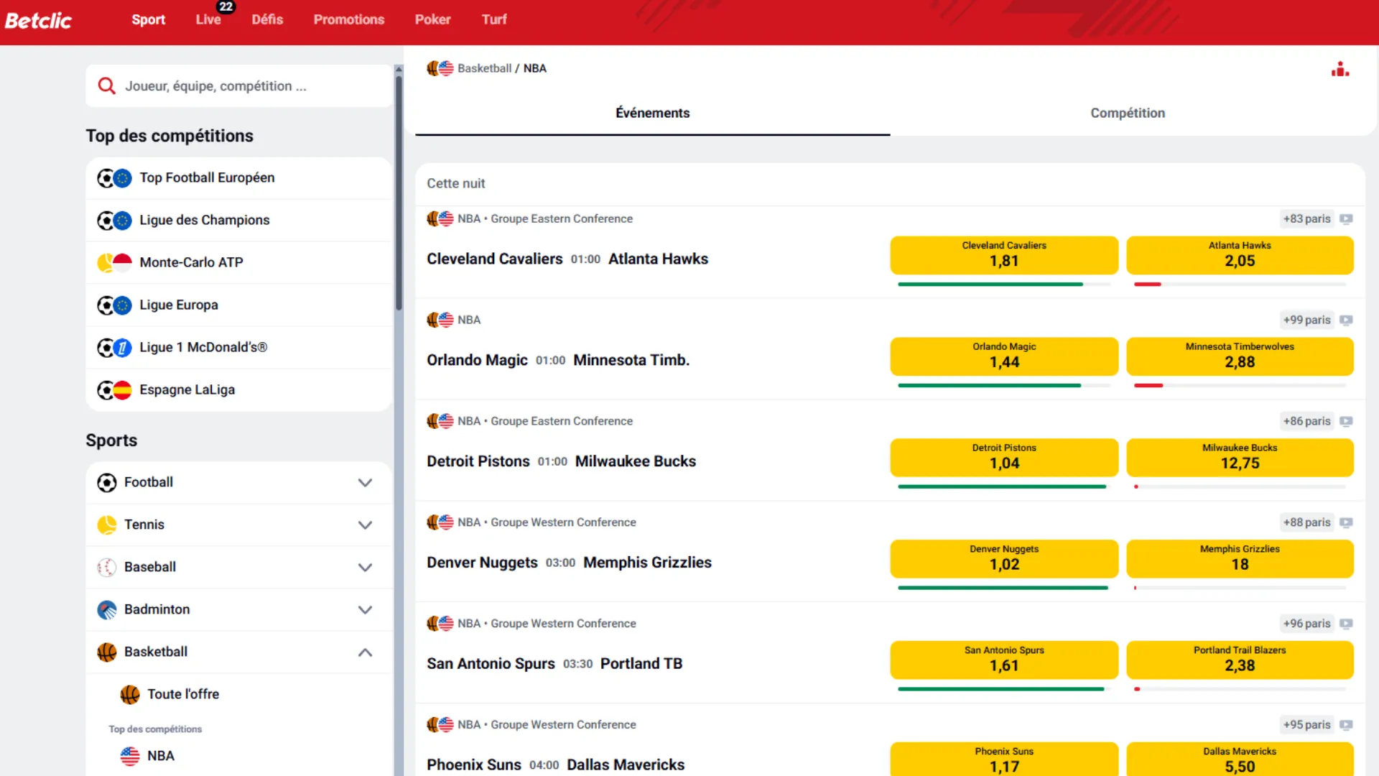This screenshot has height=776, width=1379.
Task: Toggle the Orlando Magic 1,44 odds selection
Action: [1003, 356]
